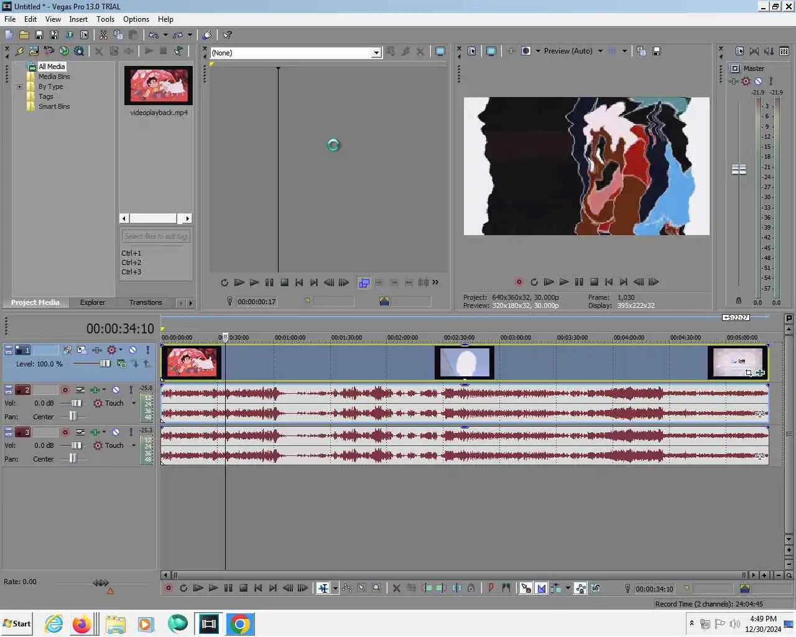796x637 pixels.
Task: Switch to the Transitions tab
Action: [146, 302]
